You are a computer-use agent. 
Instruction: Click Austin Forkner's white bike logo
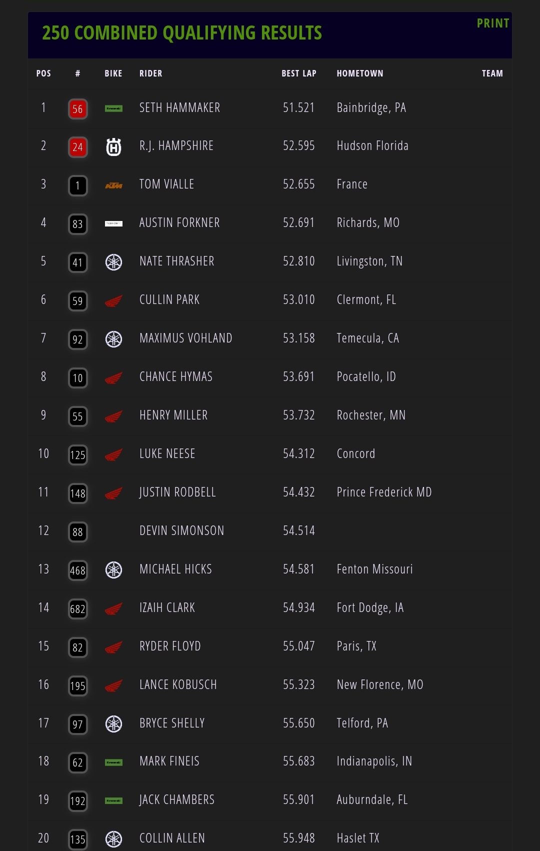113,223
